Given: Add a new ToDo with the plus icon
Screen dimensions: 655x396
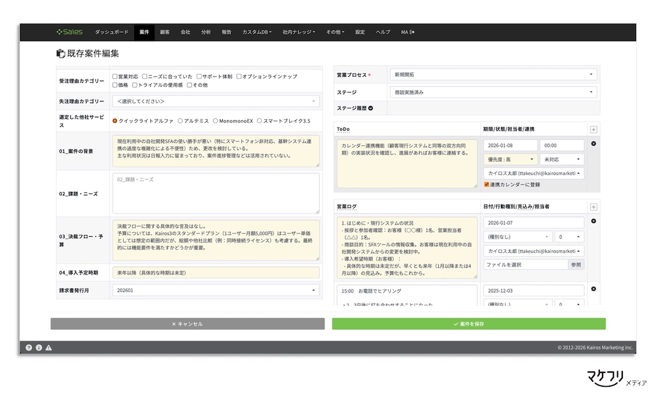Looking at the screenshot, I should (x=594, y=129).
